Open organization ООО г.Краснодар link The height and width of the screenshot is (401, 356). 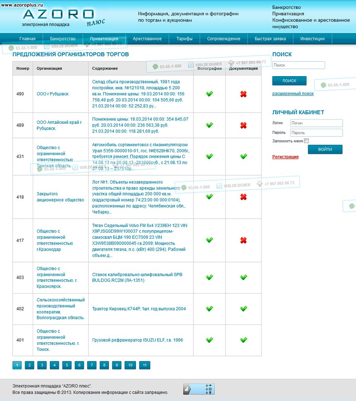(55, 240)
